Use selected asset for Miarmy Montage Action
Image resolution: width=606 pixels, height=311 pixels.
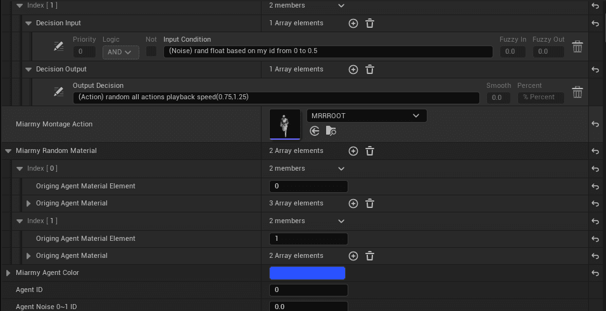point(315,131)
